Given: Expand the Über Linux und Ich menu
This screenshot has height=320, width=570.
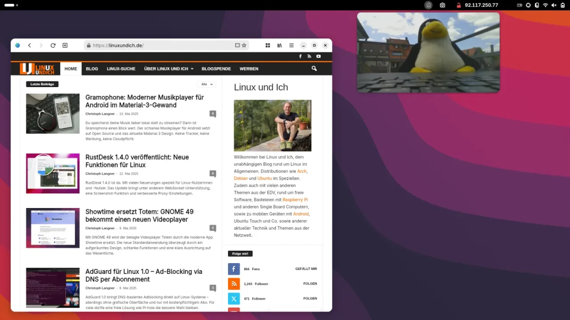Looking at the screenshot, I should (x=168, y=69).
